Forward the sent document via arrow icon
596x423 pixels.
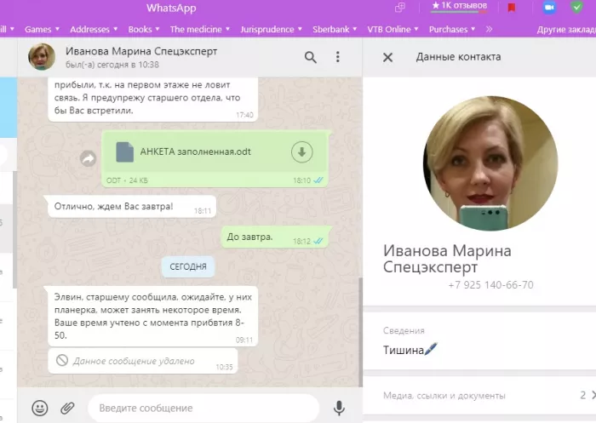[x=88, y=158]
